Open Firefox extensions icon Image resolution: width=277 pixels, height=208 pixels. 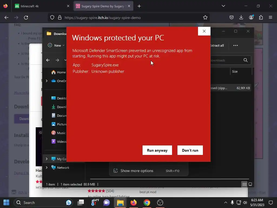click(261, 18)
